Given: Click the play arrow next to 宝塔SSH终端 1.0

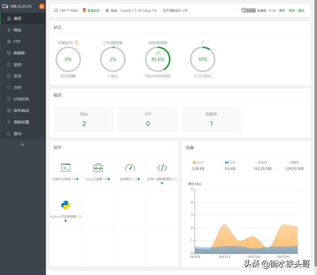Looking at the screenshot, I should (78, 179).
